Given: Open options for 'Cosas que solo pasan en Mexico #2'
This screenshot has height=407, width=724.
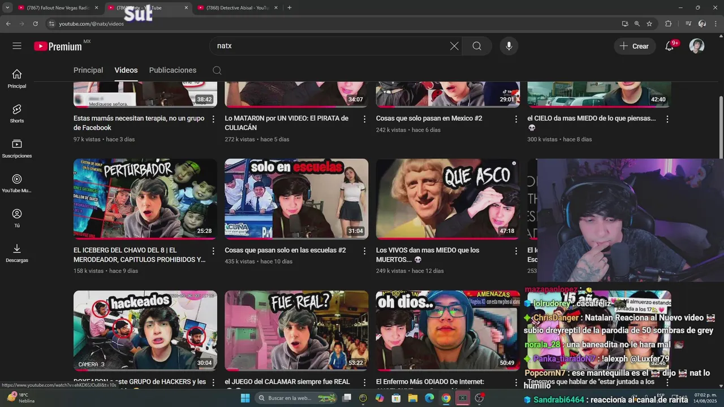Looking at the screenshot, I should tap(516, 119).
